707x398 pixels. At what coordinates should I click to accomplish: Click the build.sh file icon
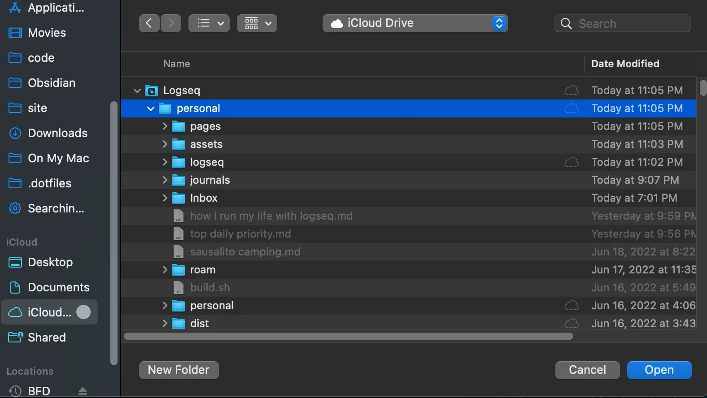pos(179,288)
